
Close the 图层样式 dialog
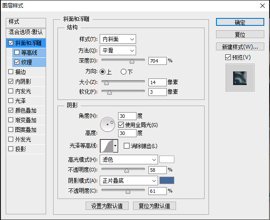263,6
